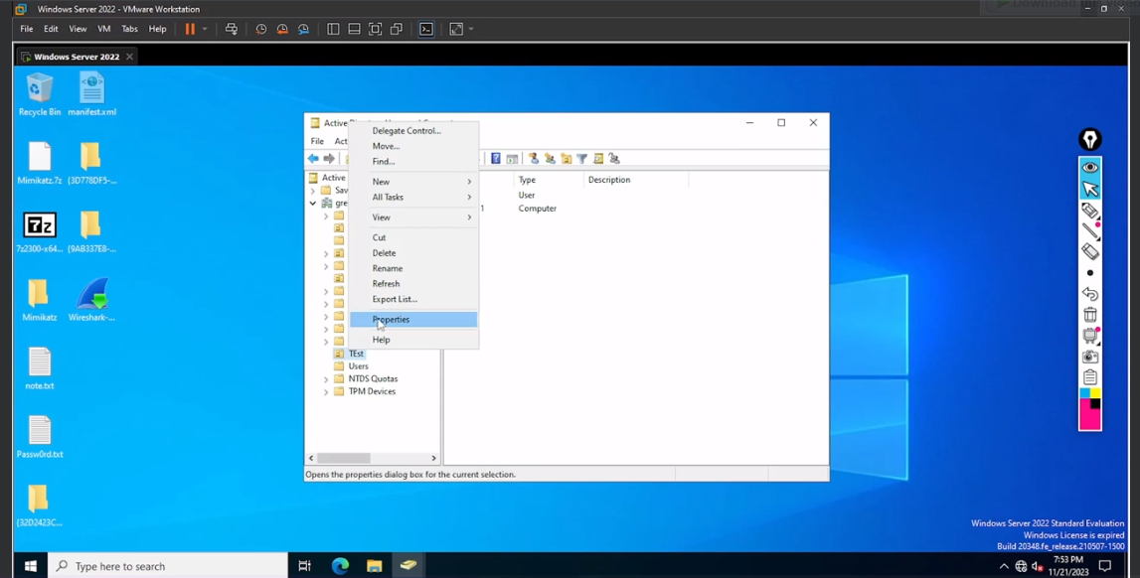Select the highlighter marker annotation tool
This screenshot has height=578, width=1140.
point(1090,211)
